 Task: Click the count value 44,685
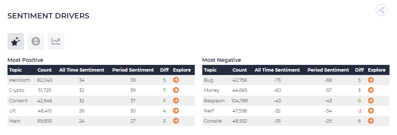click(240, 90)
